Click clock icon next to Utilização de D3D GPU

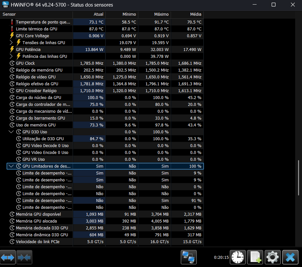click(19, 139)
